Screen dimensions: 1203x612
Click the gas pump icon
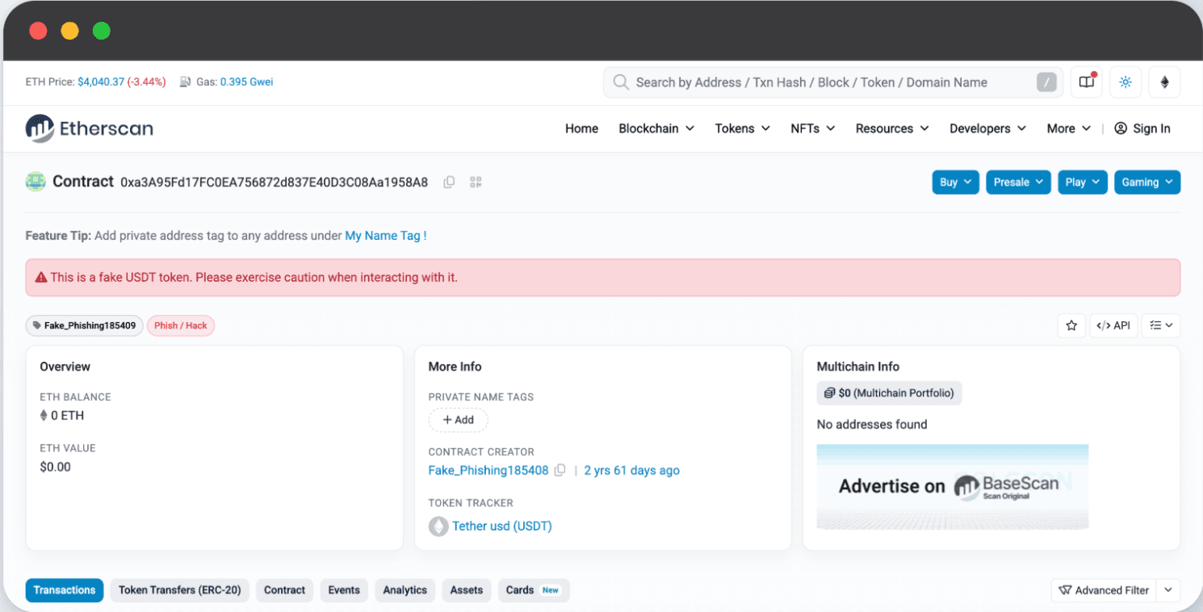tap(185, 82)
